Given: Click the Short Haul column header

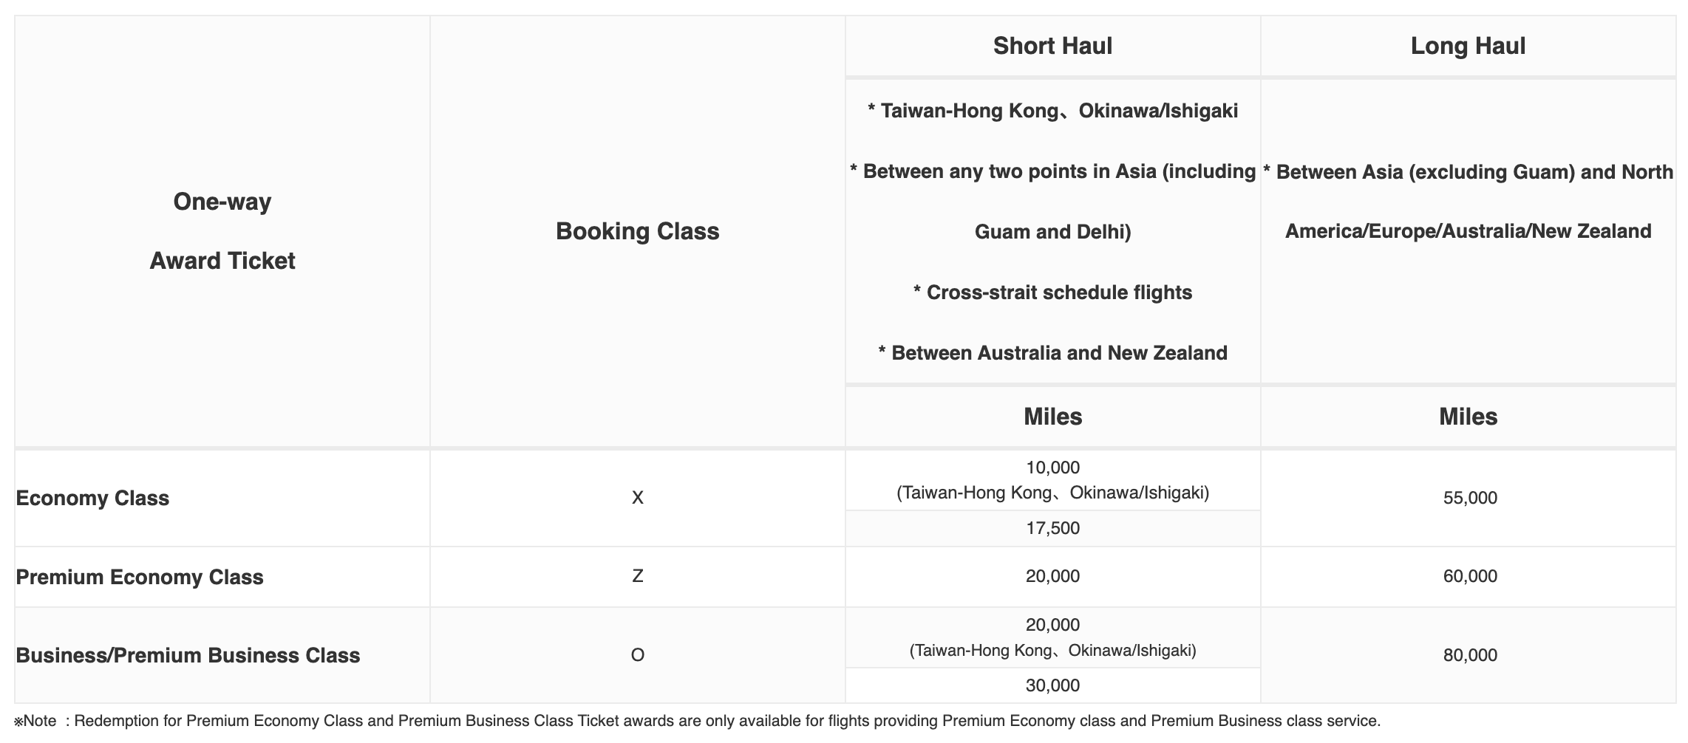Looking at the screenshot, I should point(1052,46).
